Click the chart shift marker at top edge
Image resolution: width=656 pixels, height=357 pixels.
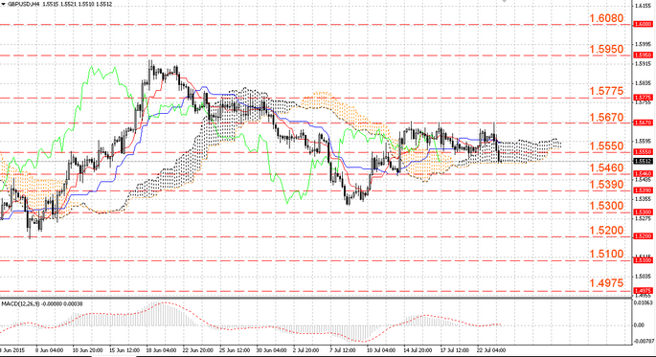click(x=504, y=1)
